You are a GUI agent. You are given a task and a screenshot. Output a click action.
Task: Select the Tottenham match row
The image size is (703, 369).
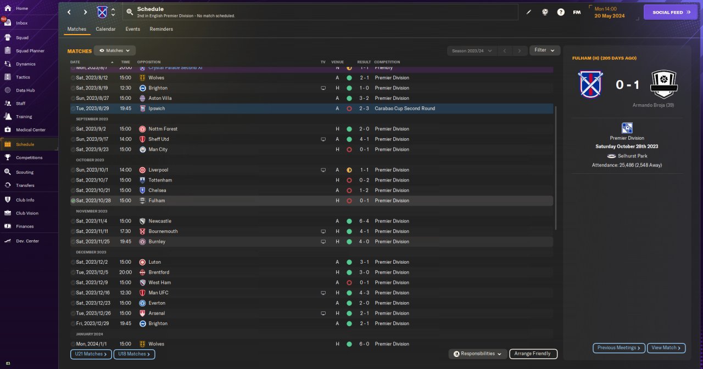[x=311, y=180]
